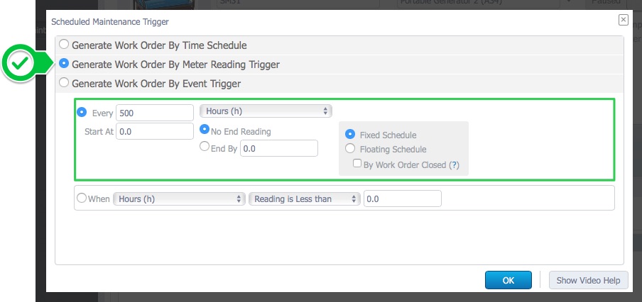642x302 pixels.
Task: Select the When condition radio button
Action: click(x=82, y=198)
